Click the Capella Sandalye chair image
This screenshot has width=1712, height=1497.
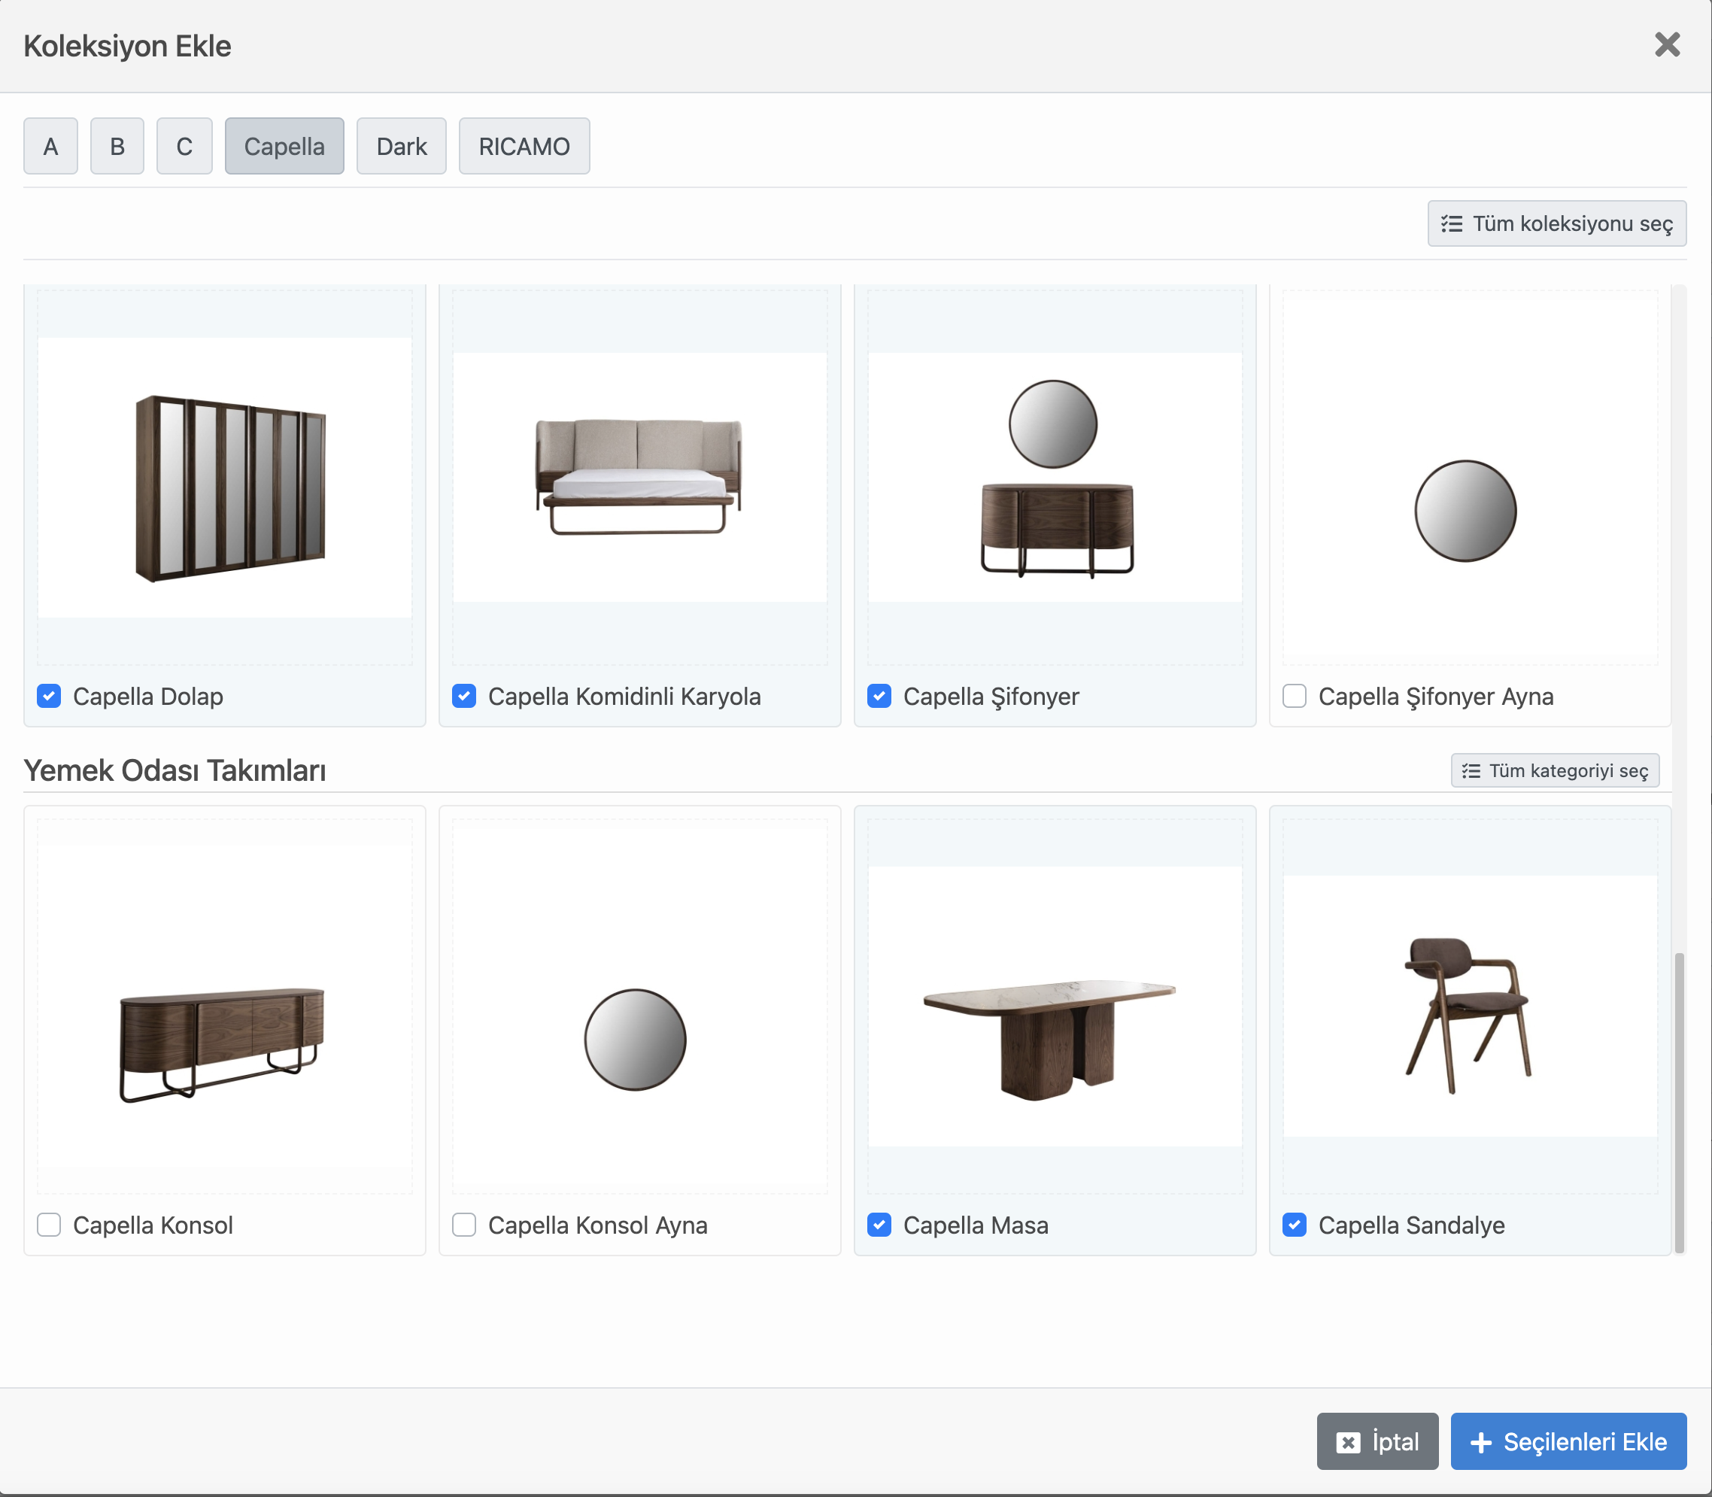point(1470,1006)
